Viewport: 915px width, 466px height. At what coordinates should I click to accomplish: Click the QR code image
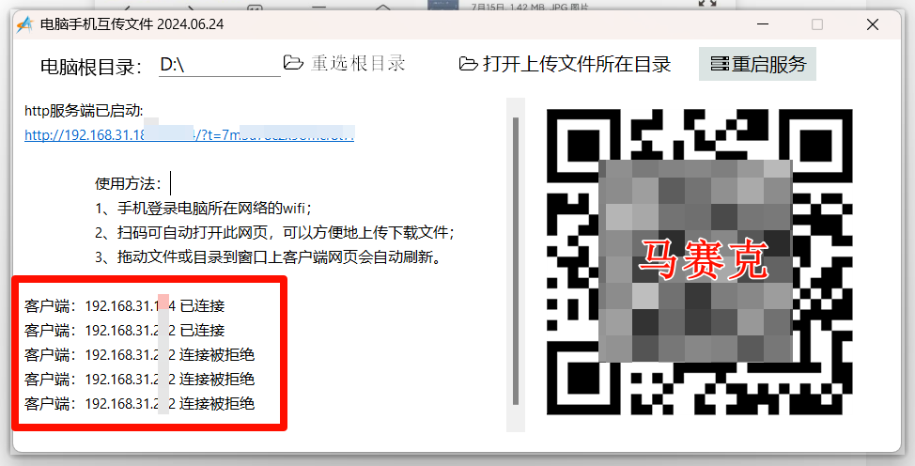click(x=699, y=261)
